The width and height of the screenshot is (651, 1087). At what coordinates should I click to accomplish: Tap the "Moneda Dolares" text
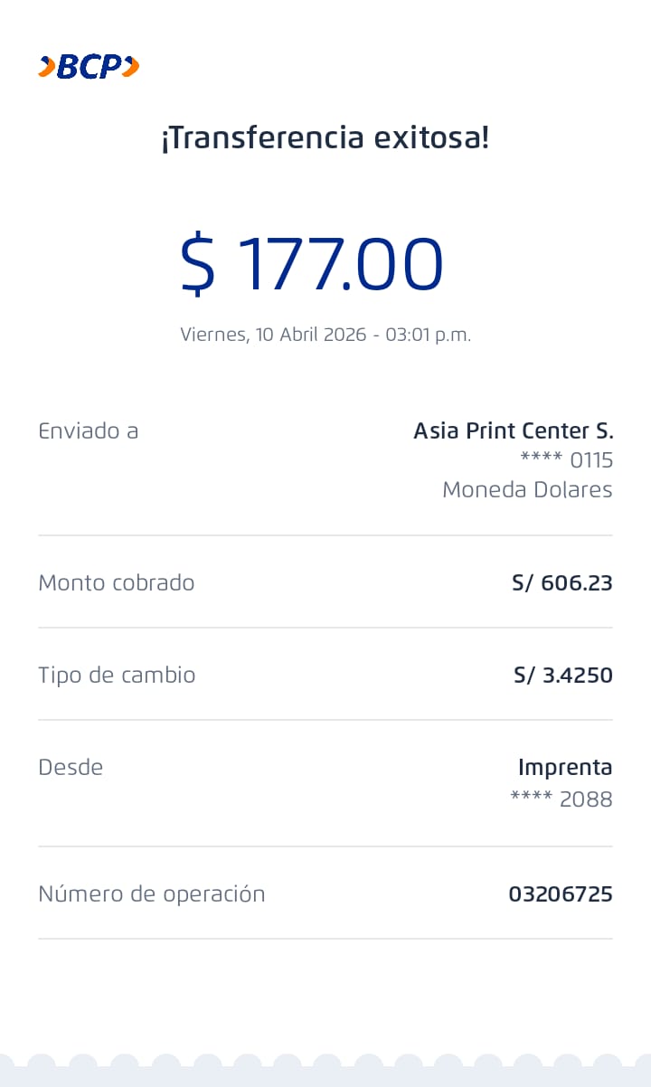click(527, 490)
